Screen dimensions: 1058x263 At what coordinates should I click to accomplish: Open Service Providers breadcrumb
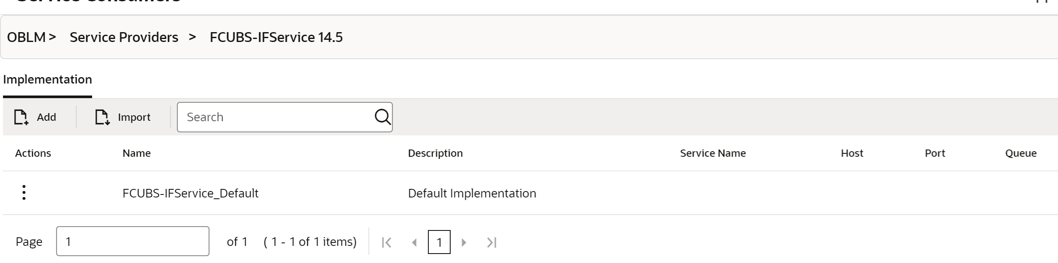coord(124,37)
